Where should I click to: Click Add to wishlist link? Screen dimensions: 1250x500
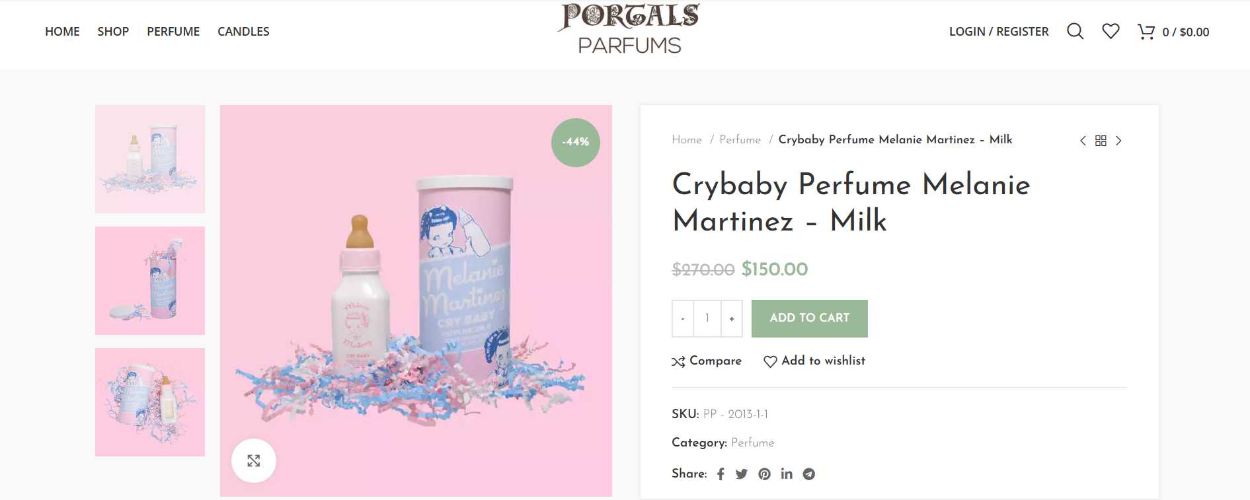(x=815, y=361)
